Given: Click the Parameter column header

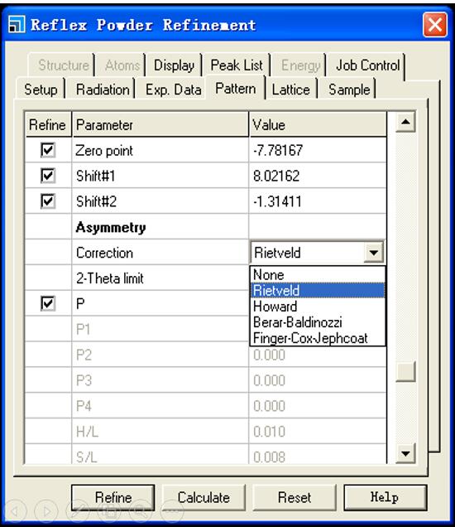Looking at the screenshot, I should tap(160, 124).
